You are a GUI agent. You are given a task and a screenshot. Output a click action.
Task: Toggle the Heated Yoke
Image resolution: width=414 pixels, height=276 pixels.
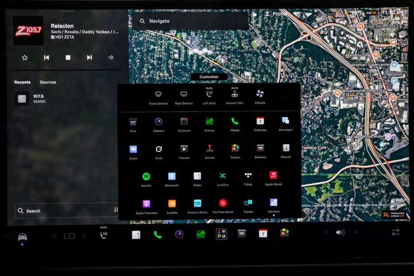234,95
